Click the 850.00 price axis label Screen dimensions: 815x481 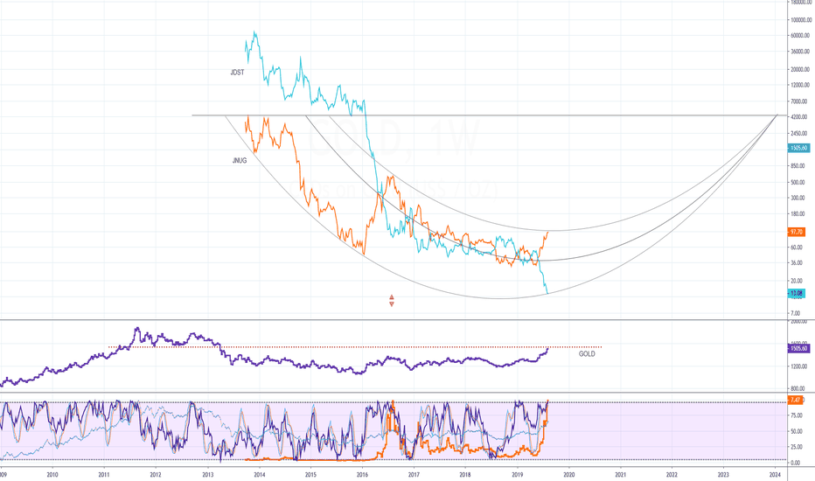(798, 166)
